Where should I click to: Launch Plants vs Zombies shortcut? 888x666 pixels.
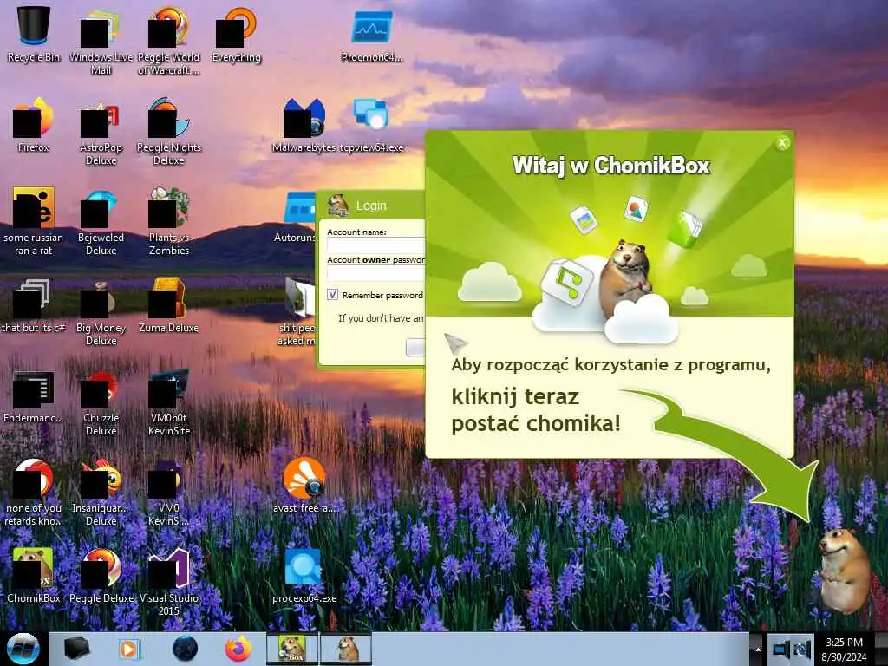[169, 221]
